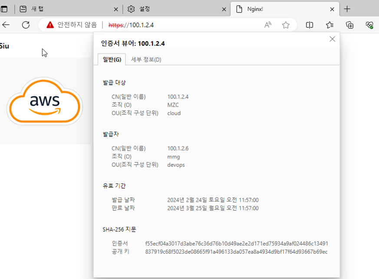Click the issue date 2024년 2월 24일
The height and width of the screenshot is (279, 379).
pos(213,200)
